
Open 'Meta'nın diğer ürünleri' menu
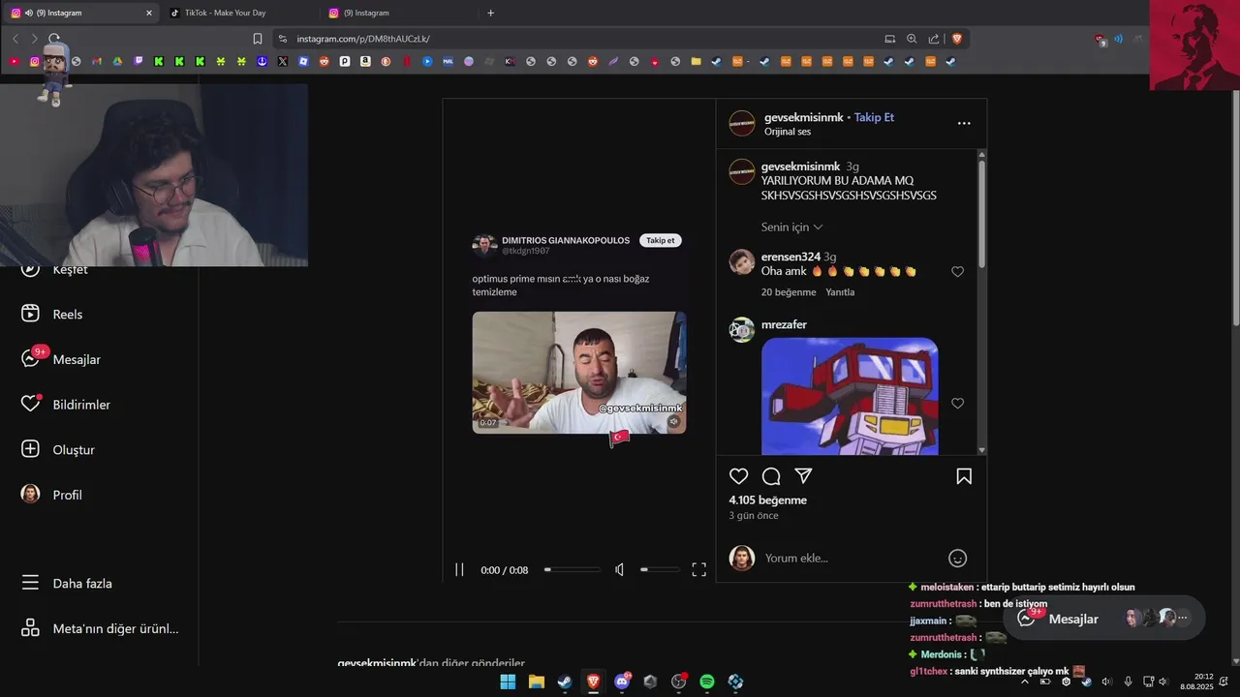tap(100, 628)
